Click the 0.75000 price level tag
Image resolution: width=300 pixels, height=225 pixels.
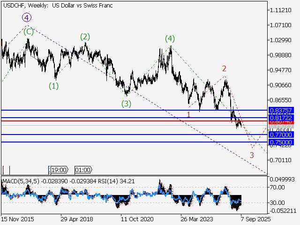(281, 142)
